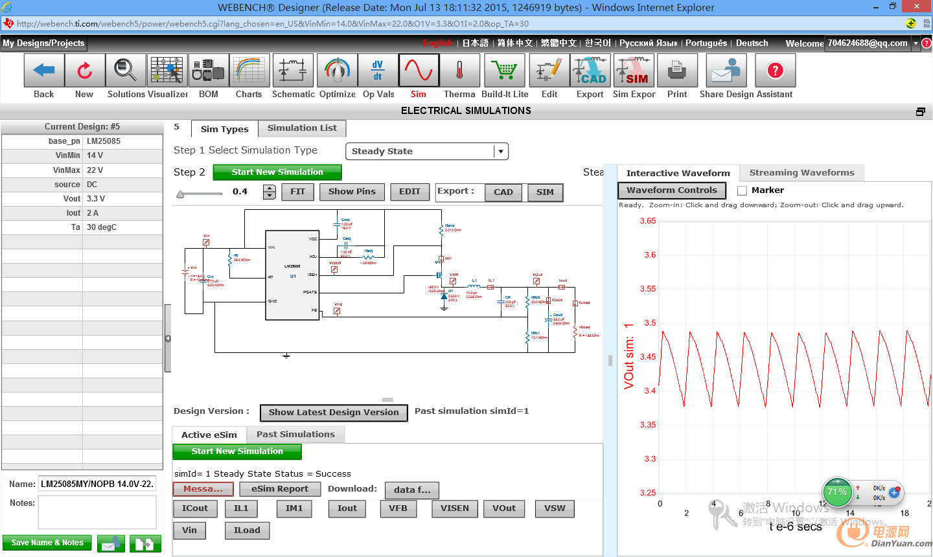This screenshot has height=557, width=933.
Task: Plot the VSW waveform button
Action: pos(555,509)
